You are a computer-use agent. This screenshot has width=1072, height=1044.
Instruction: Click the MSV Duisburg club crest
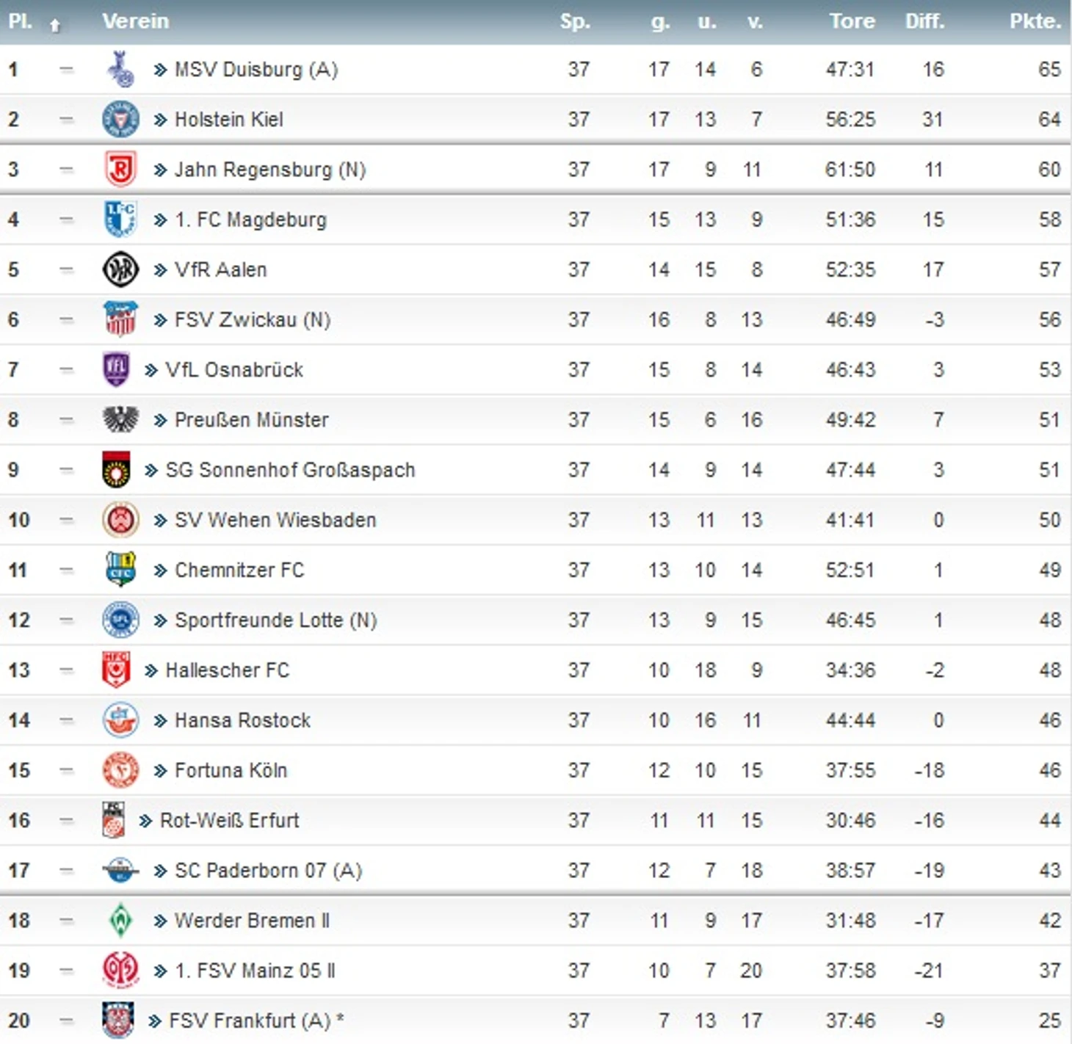click(x=120, y=69)
